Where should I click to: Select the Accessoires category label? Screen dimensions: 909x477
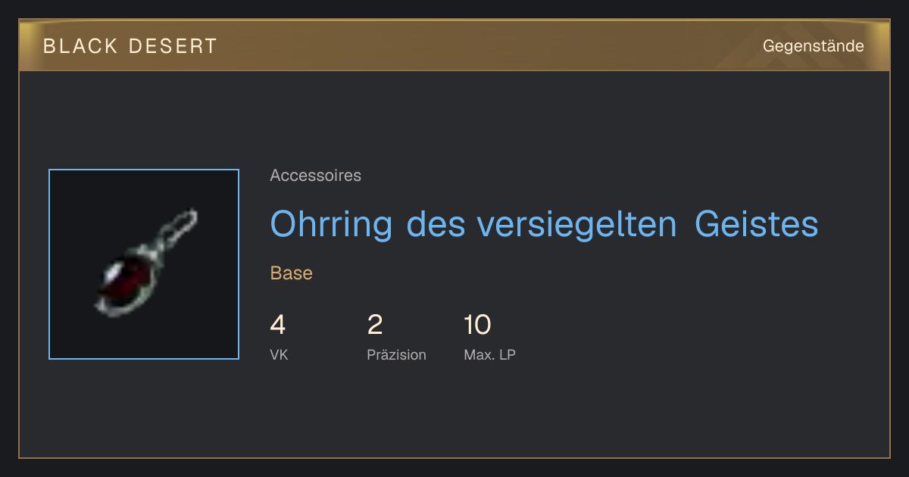[x=315, y=176]
